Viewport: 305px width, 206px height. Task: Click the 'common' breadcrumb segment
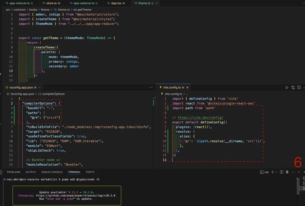click(19, 10)
